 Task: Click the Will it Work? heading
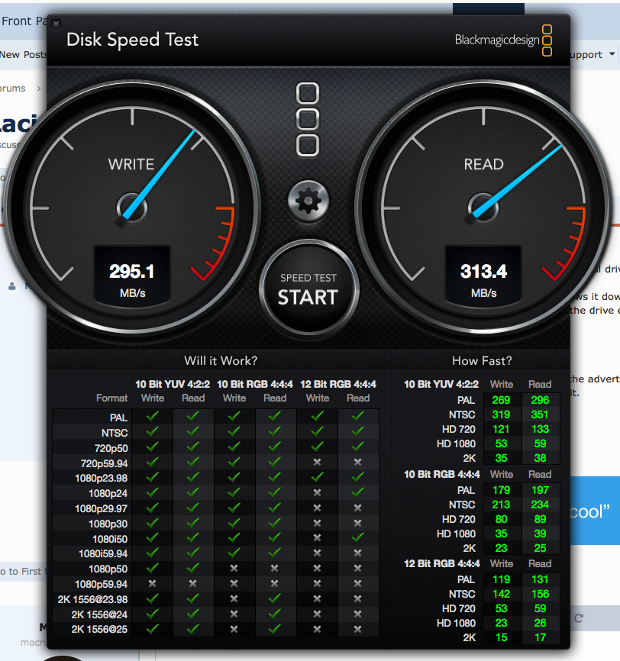click(x=221, y=361)
